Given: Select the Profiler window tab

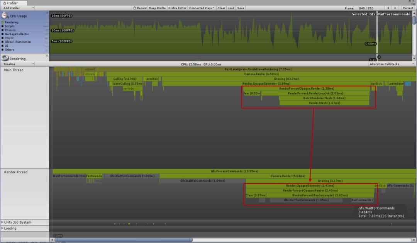Looking at the screenshot, I should tap(14, 3).
